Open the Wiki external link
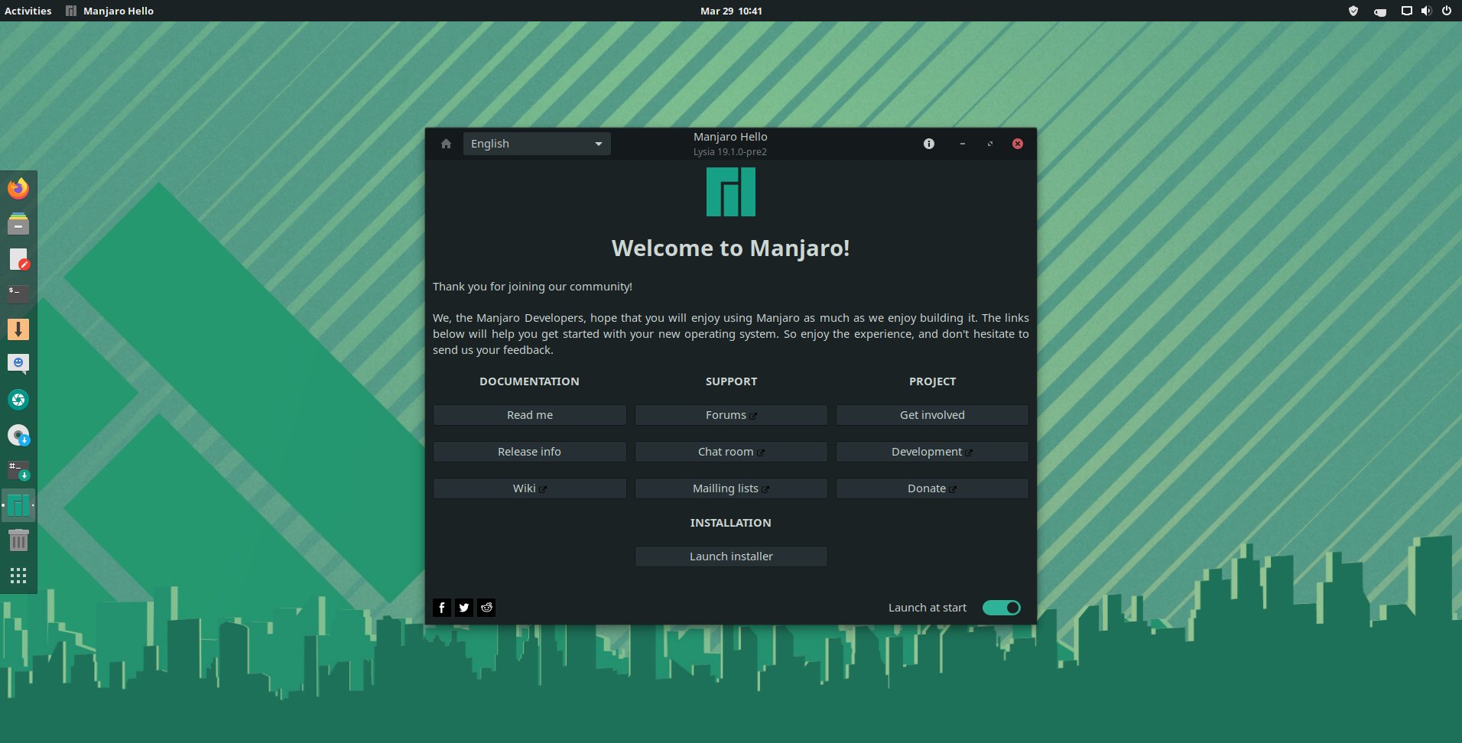 [x=530, y=488]
